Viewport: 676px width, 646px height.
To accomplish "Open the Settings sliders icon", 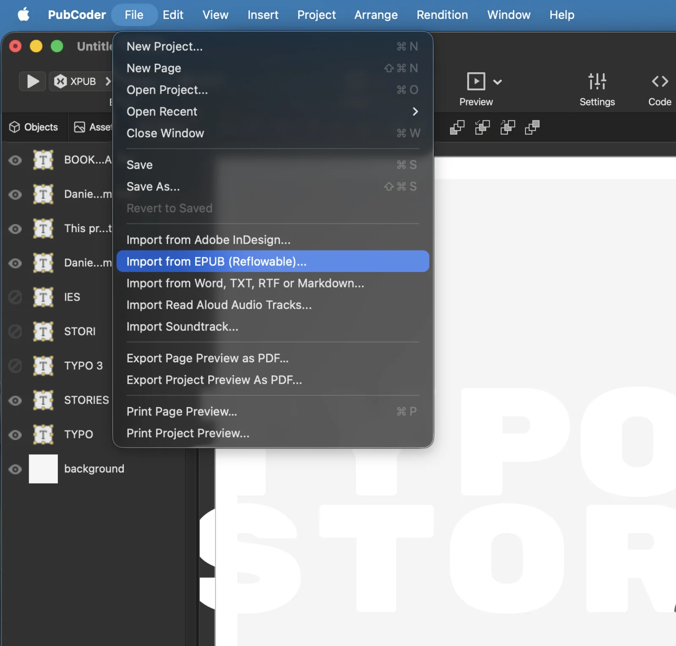I will point(597,81).
